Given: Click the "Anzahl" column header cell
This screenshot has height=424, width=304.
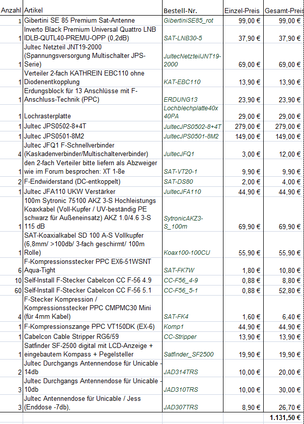Looking at the screenshot, I should [11, 11].
